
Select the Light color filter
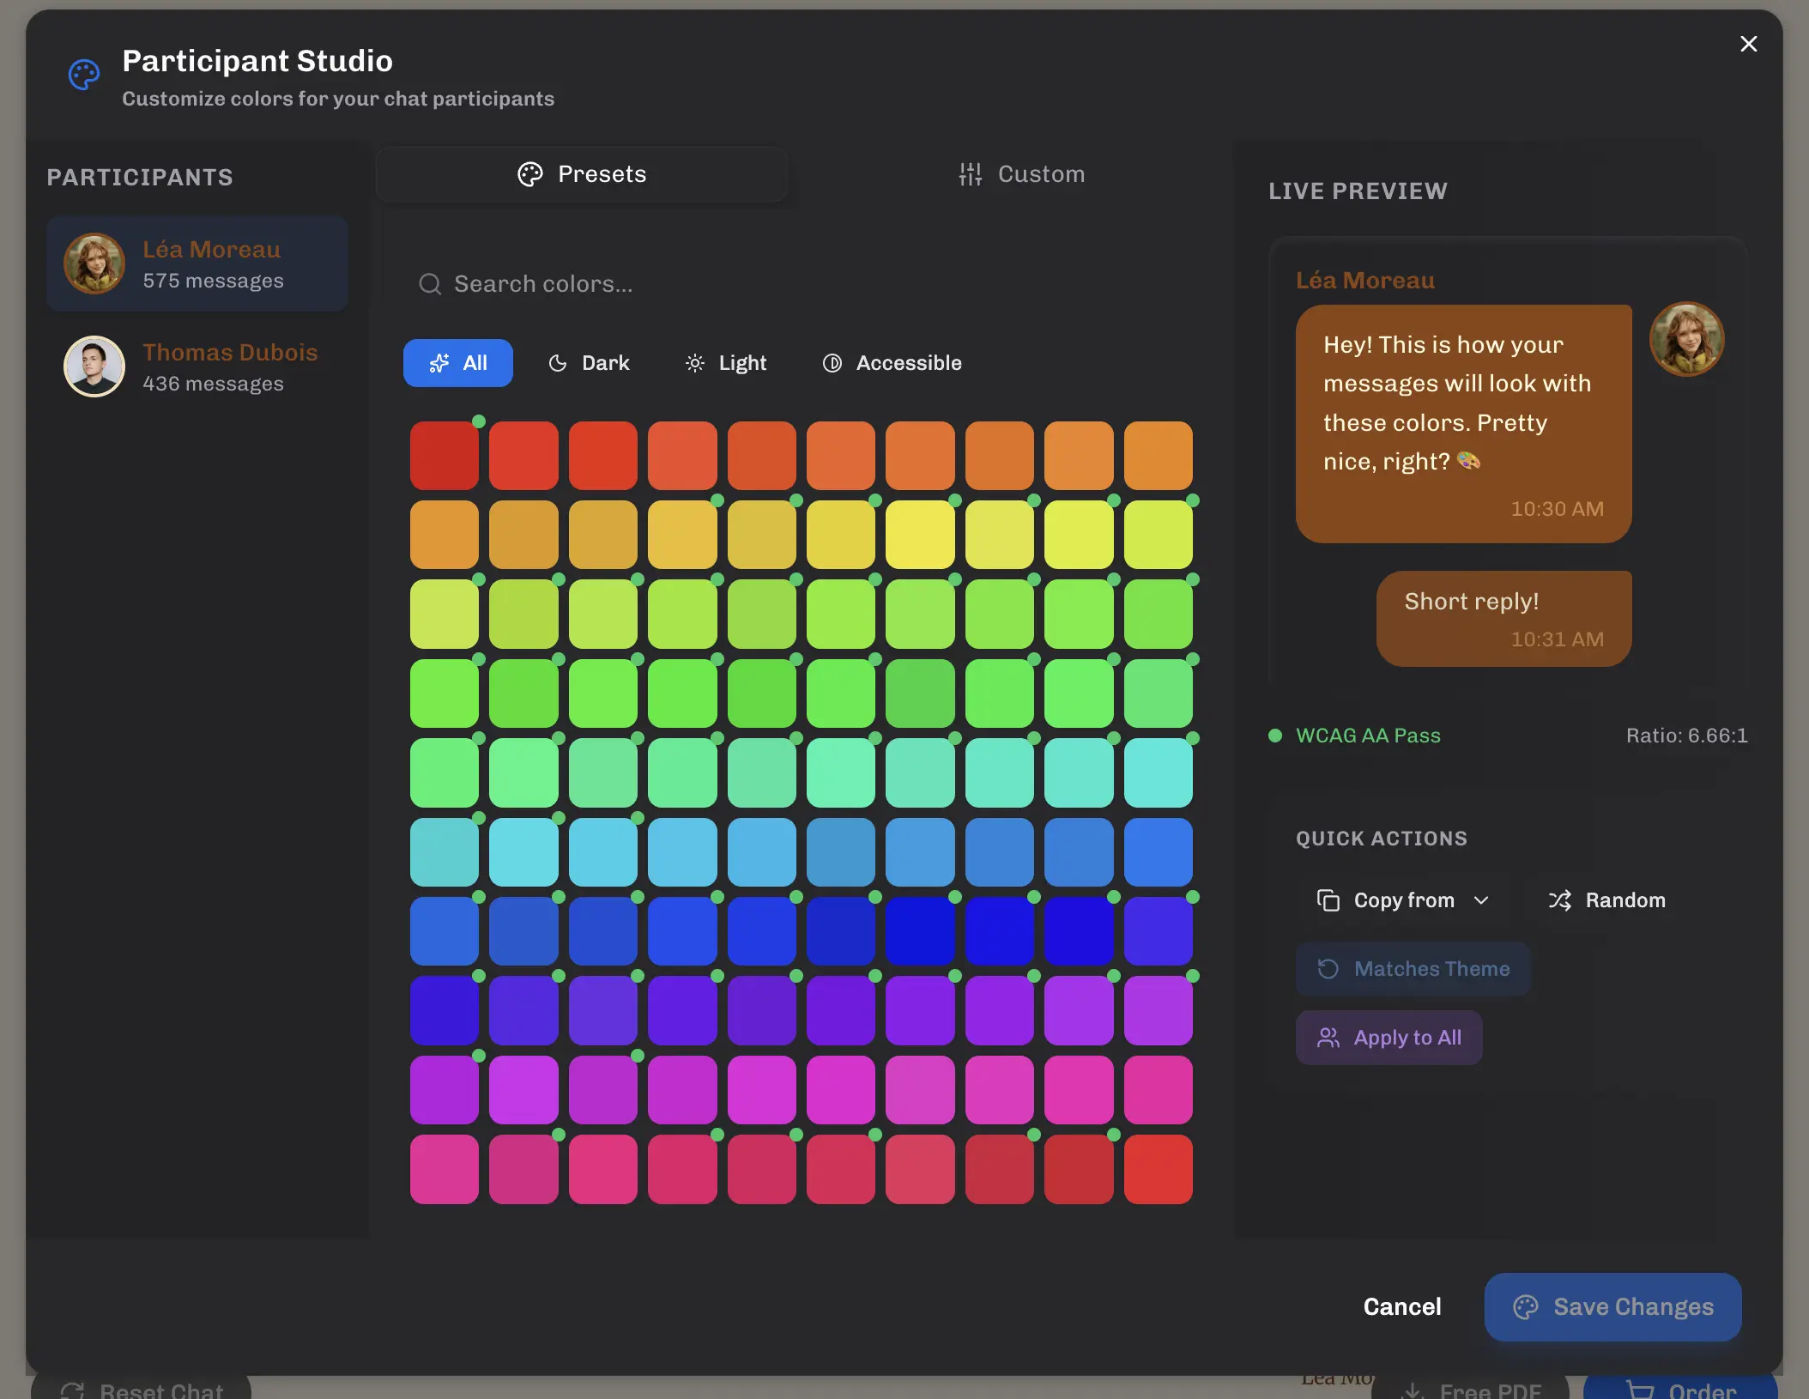click(x=726, y=363)
